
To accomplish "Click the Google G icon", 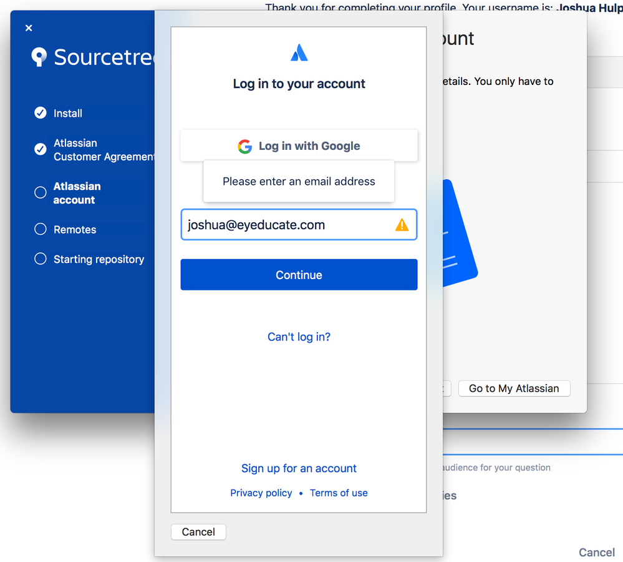I will point(244,146).
